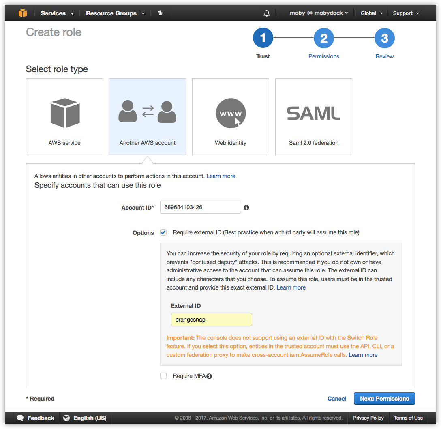Select the Web identity role type tile
The height and width of the screenshot is (429, 441).
point(230,116)
